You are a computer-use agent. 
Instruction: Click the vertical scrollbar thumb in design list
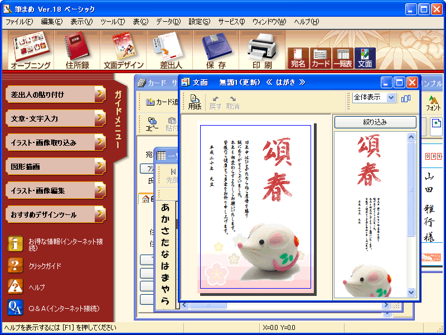(x=411, y=189)
